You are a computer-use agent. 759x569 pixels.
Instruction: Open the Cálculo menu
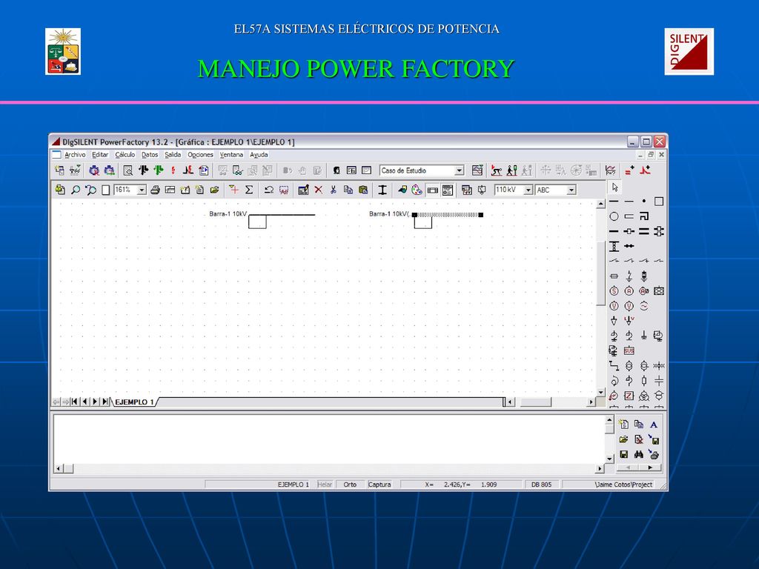(x=125, y=155)
